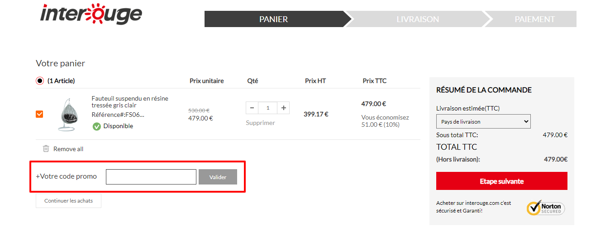Focus the promo code input field
This screenshot has width=610, height=240.
pyautogui.click(x=151, y=177)
